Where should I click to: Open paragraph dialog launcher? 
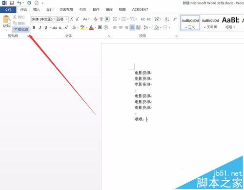point(177,36)
